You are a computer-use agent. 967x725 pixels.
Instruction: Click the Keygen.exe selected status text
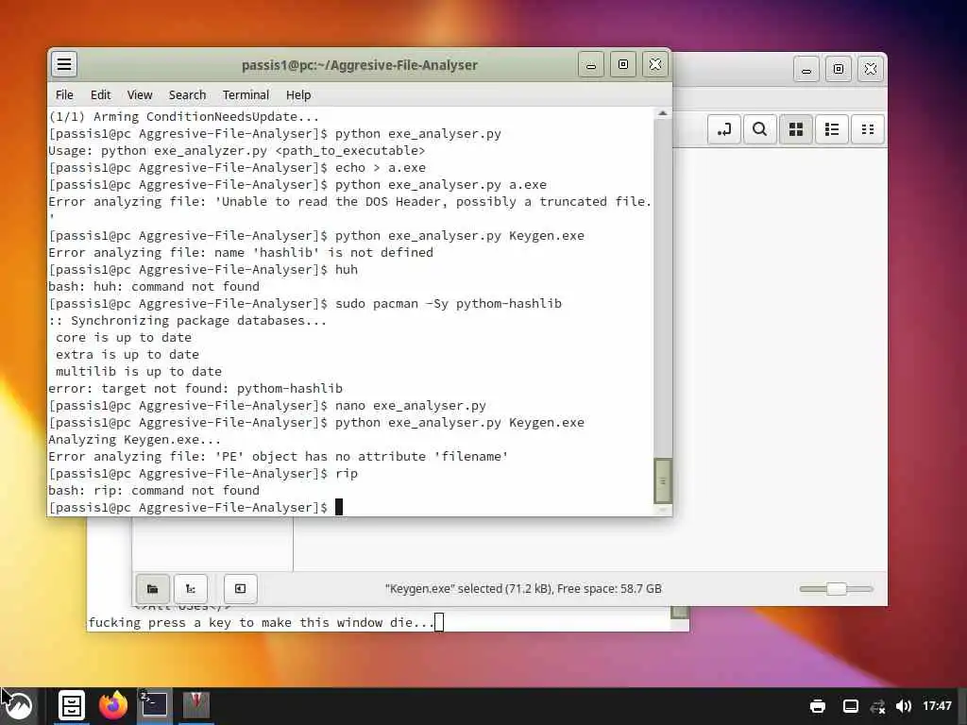click(523, 589)
